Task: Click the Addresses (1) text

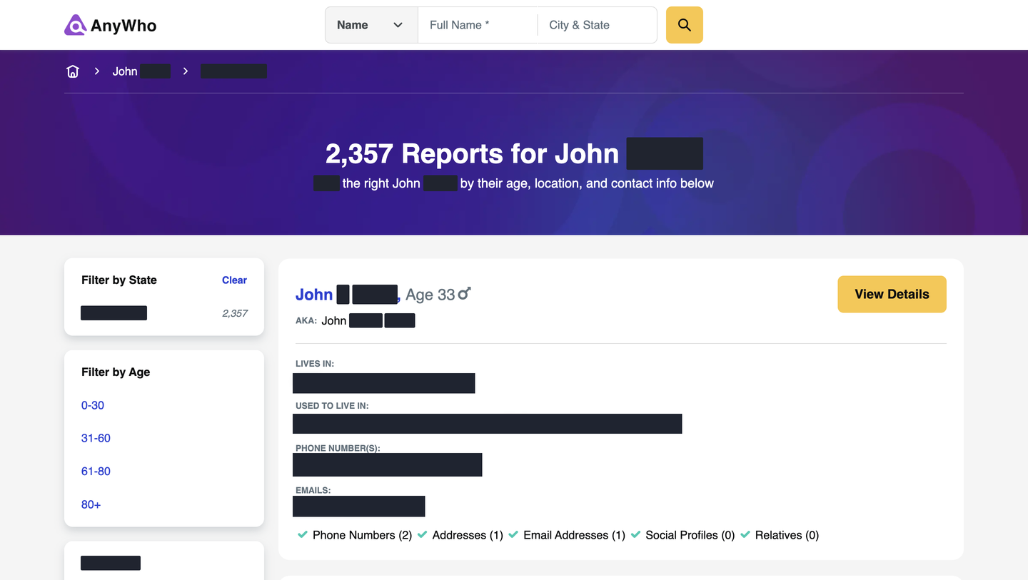Action: [468, 535]
